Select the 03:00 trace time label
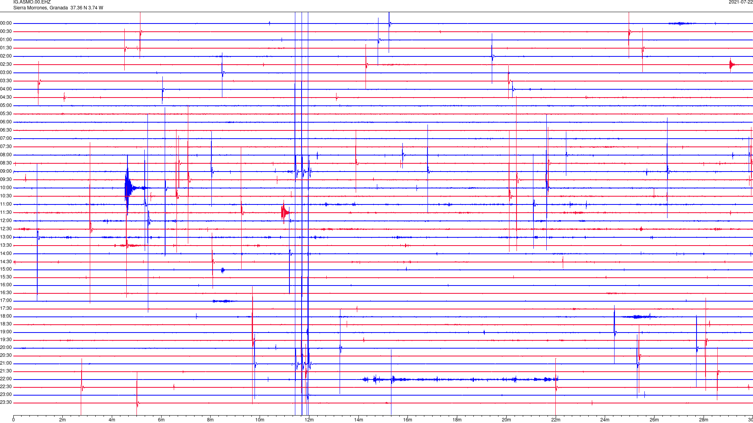 point(6,73)
